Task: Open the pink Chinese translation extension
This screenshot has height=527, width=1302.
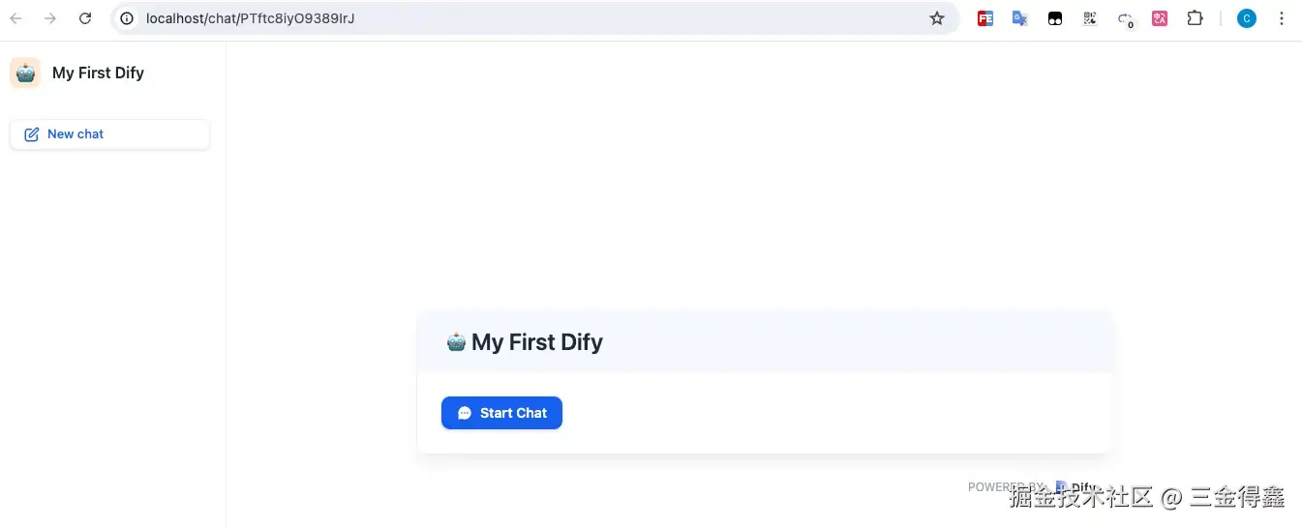Action: pos(1160,18)
